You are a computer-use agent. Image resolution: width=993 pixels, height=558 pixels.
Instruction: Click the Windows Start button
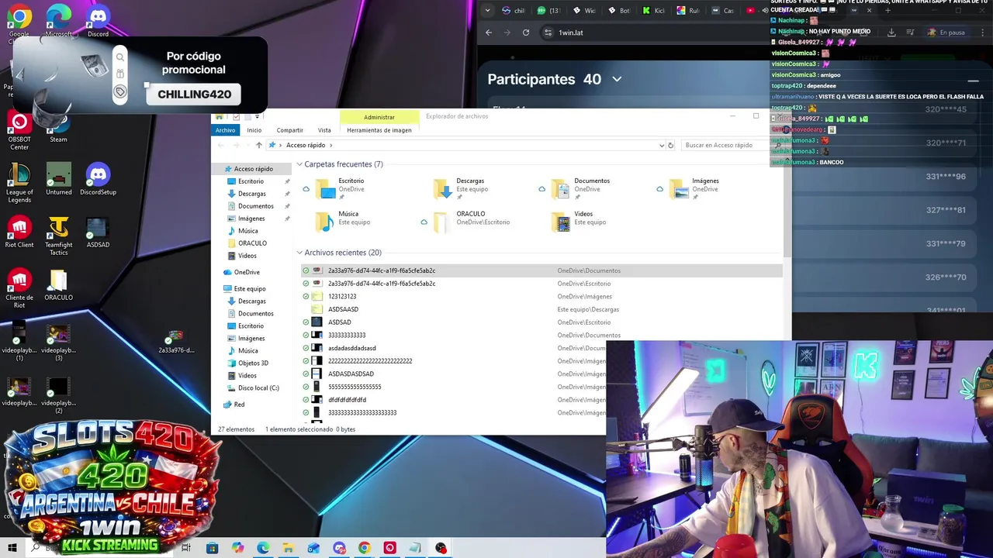(x=12, y=548)
